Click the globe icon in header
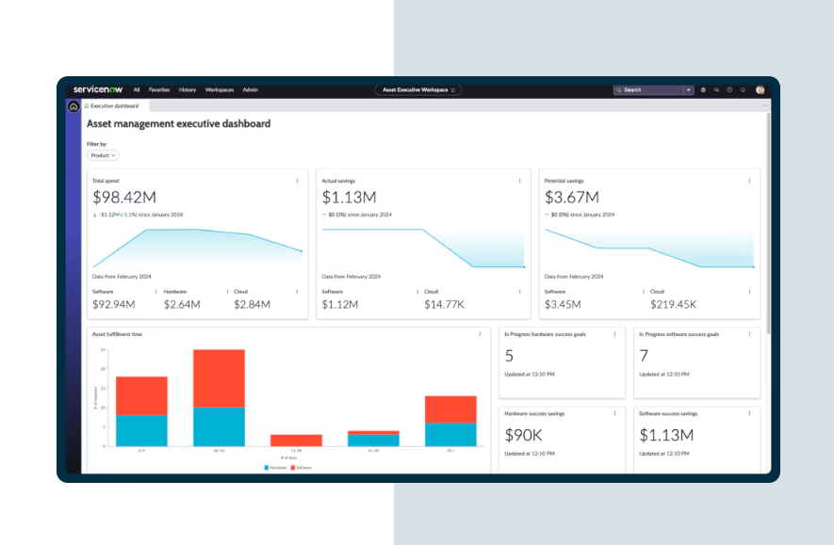Screen dimensions: 834x545 pos(703,90)
